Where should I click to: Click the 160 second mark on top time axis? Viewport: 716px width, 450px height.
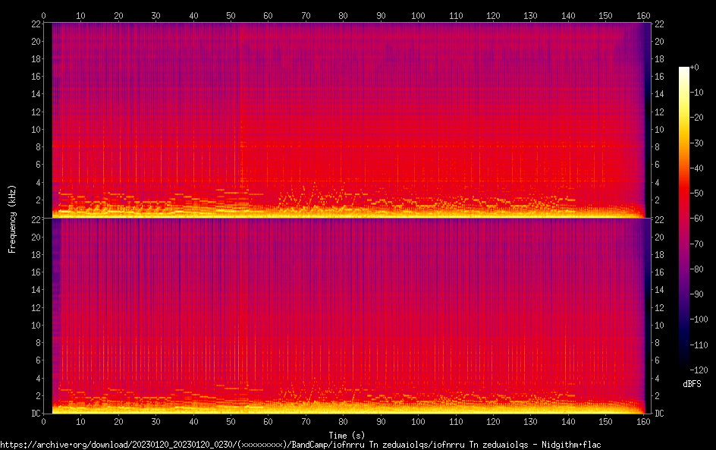643,15
